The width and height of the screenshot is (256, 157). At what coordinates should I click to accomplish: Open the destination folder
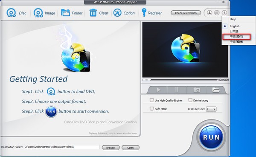[x=131, y=148]
